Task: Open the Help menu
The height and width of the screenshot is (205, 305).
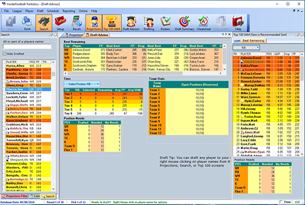Action: coord(94,11)
